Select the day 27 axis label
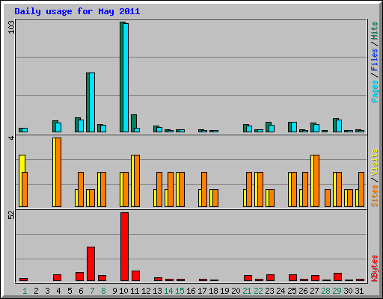The height and width of the screenshot is (299, 383). coord(314,291)
